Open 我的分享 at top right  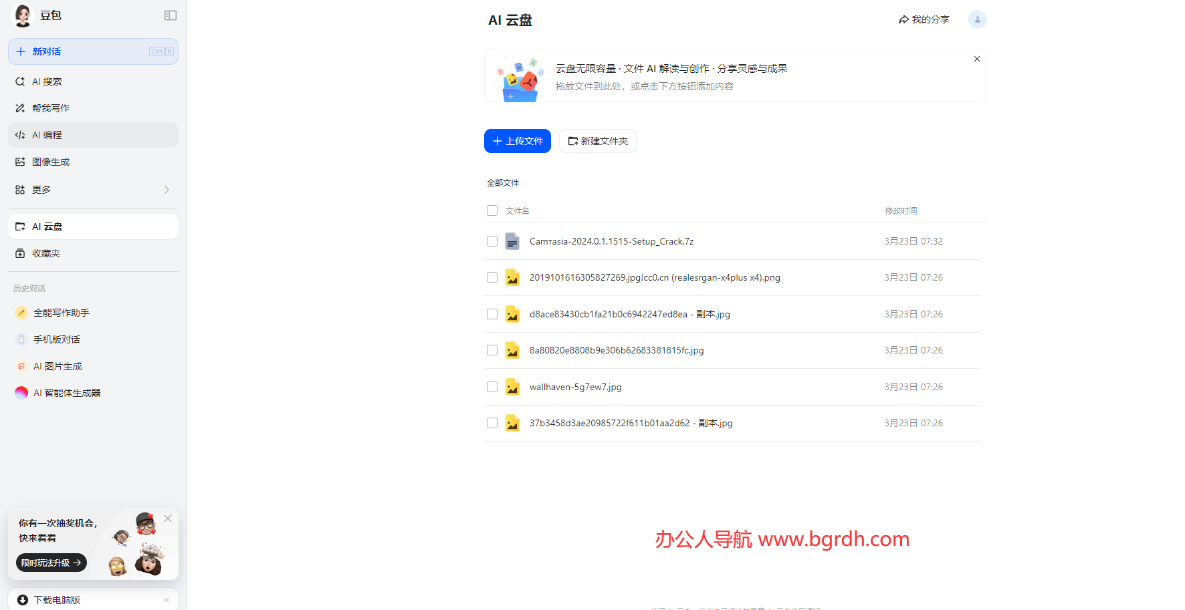[x=924, y=19]
